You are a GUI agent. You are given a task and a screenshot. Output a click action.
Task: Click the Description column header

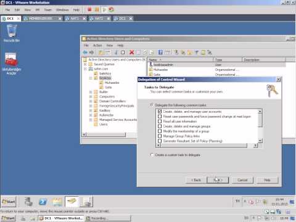click(x=264, y=60)
